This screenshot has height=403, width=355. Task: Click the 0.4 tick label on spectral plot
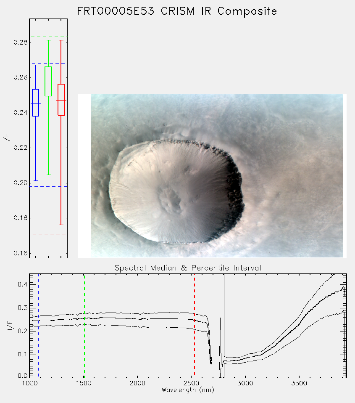22,284
